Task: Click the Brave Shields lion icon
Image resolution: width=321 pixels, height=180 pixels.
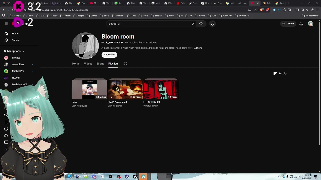Action: 262,10
